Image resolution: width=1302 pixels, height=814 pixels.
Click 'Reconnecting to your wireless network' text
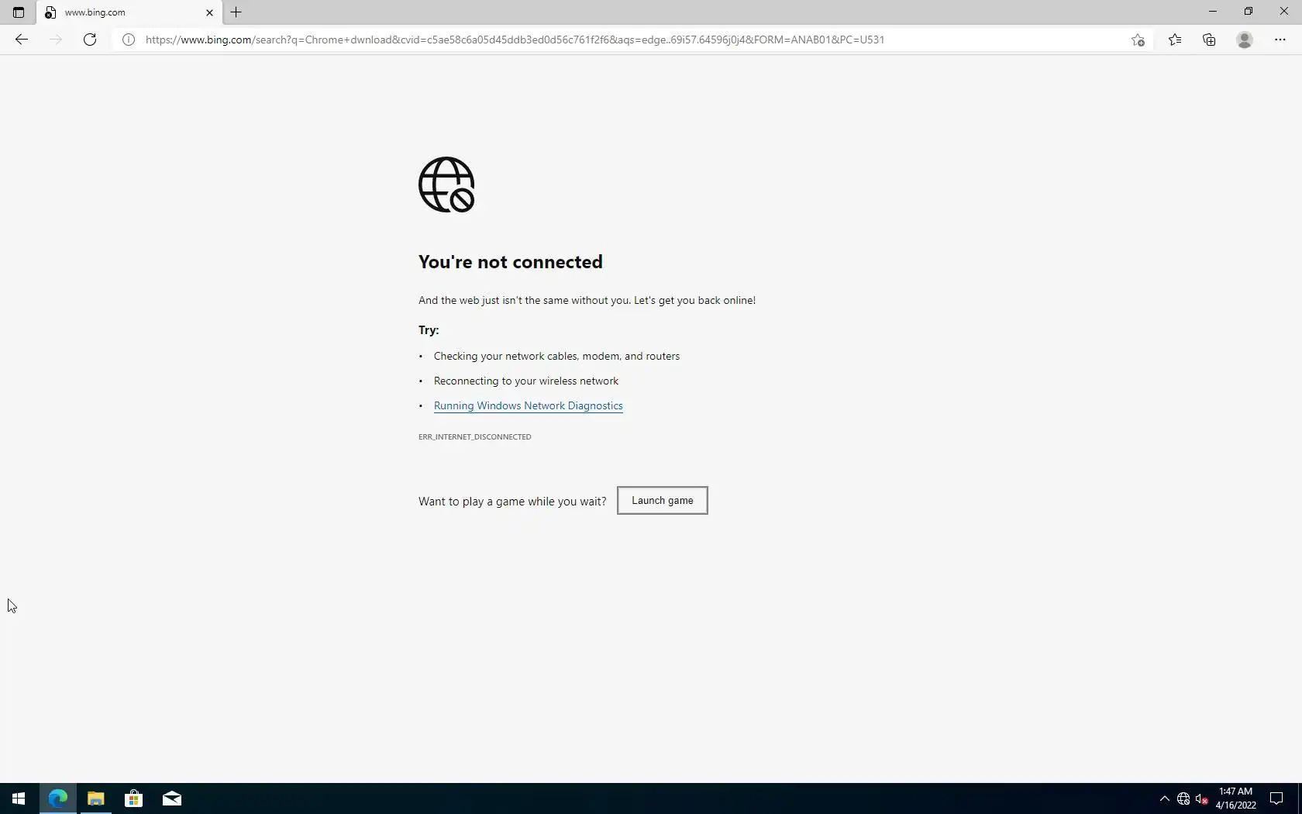click(x=526, y=381)
